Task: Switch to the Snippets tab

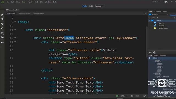Action: click(163, 56)
